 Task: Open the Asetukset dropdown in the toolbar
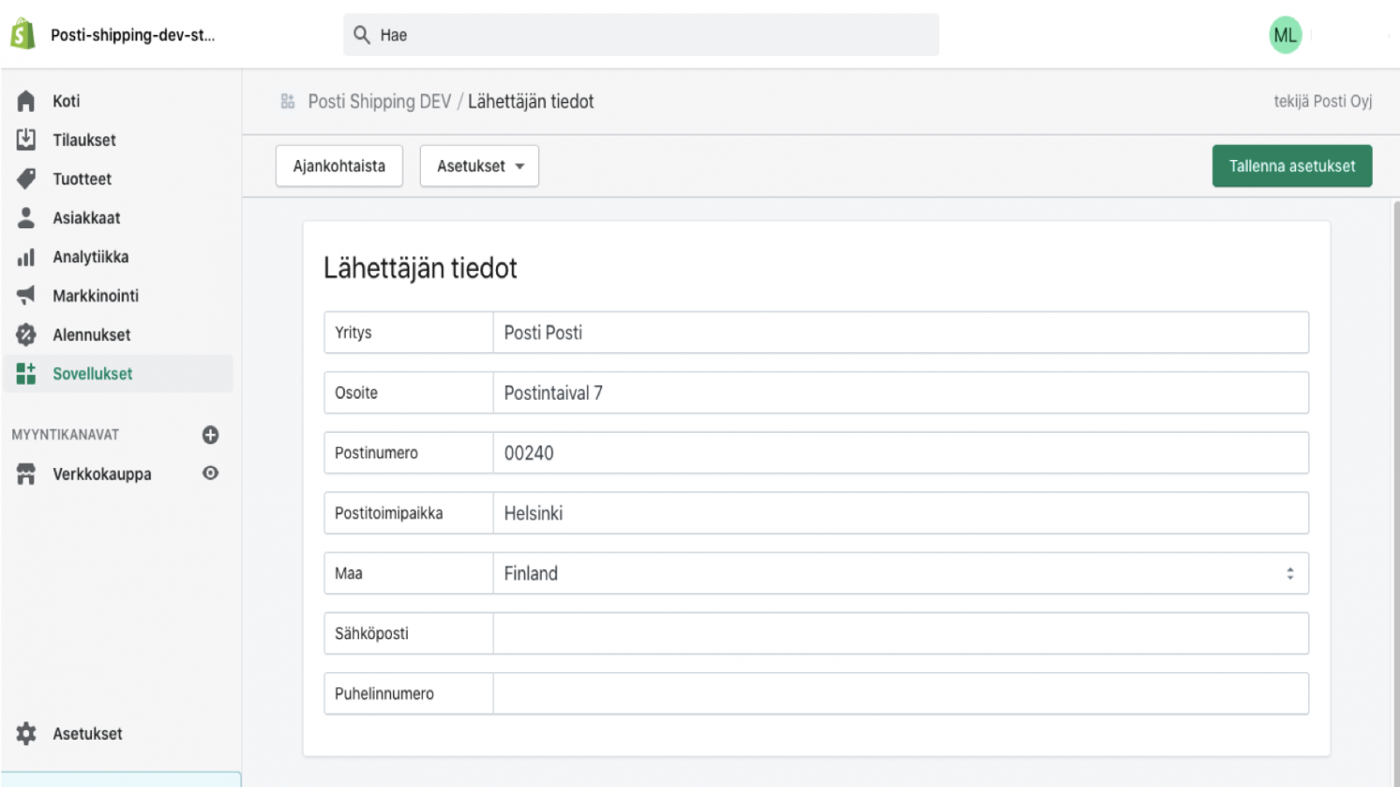479,166
